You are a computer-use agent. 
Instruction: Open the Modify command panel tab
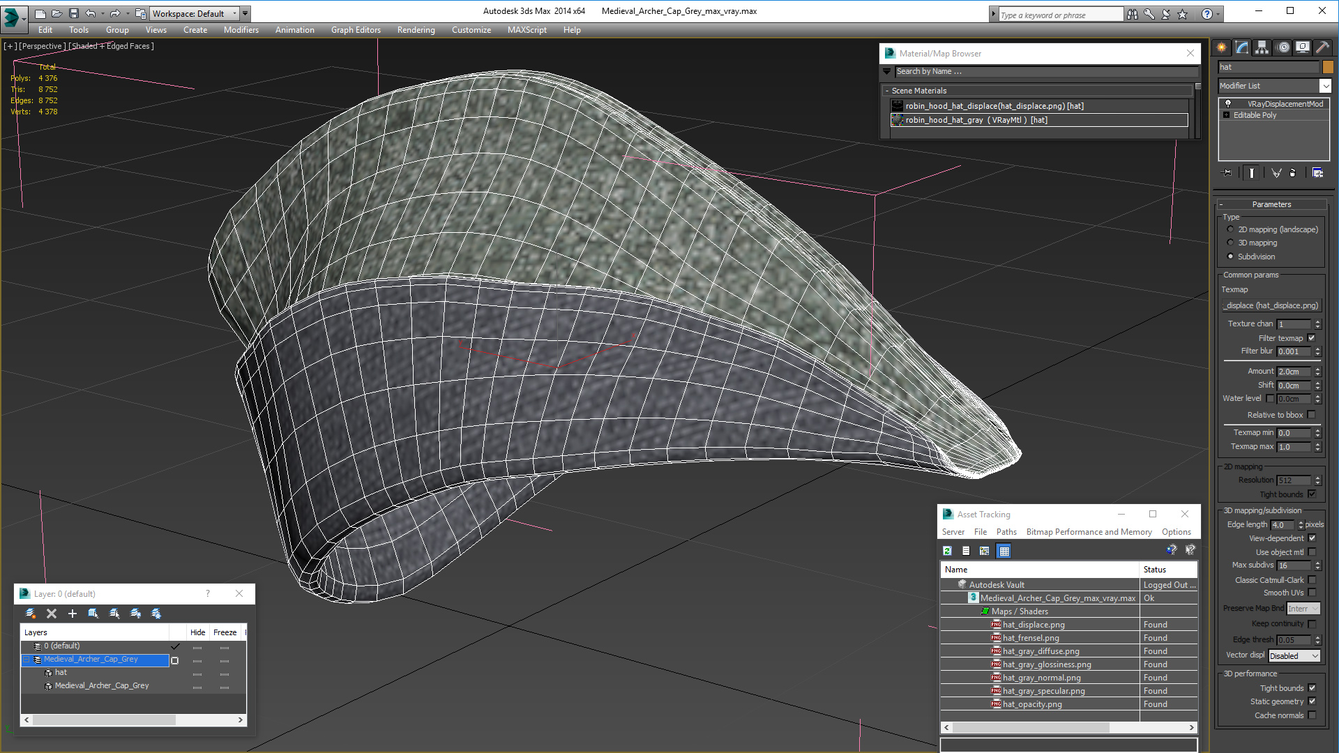1242,47
